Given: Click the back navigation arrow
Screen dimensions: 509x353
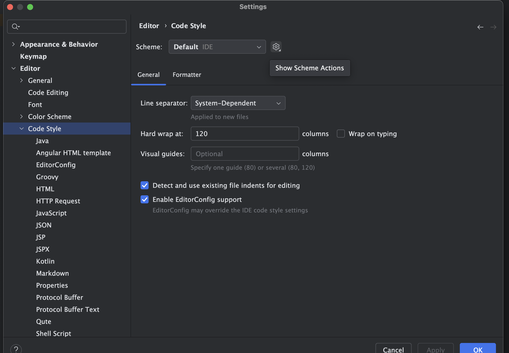Looking at the screenshot, I should pyautogui.click(x=480, y=27).
